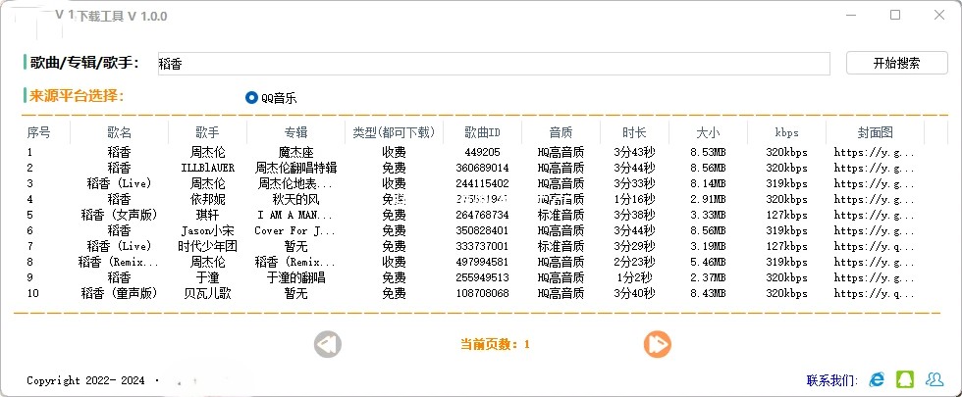Viewport: 962px width, 397px height.
Task: Select duration 1分16秒
Action: coord(634,199)
